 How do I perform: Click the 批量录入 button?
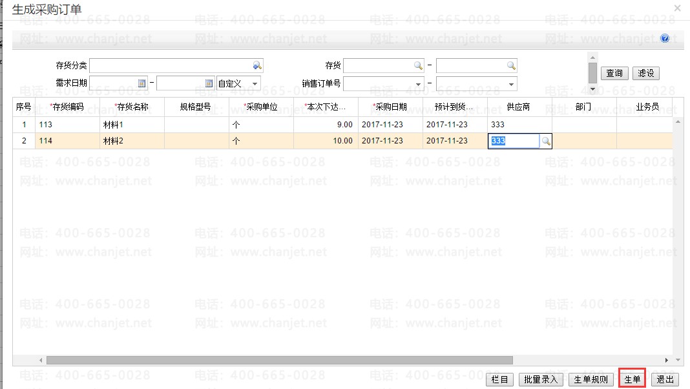pos(541,379)
